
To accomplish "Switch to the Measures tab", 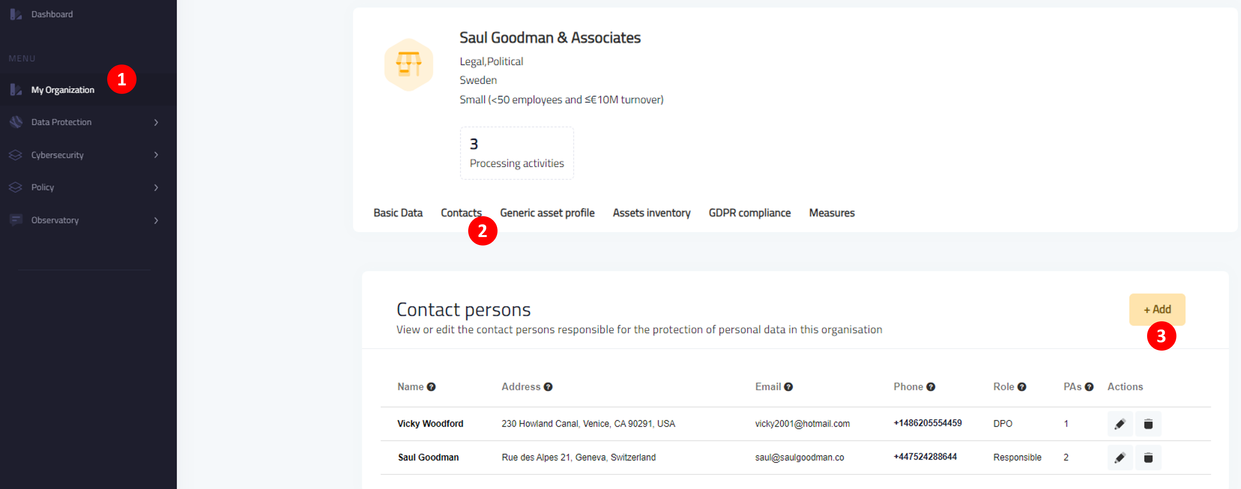I will 831,213.
